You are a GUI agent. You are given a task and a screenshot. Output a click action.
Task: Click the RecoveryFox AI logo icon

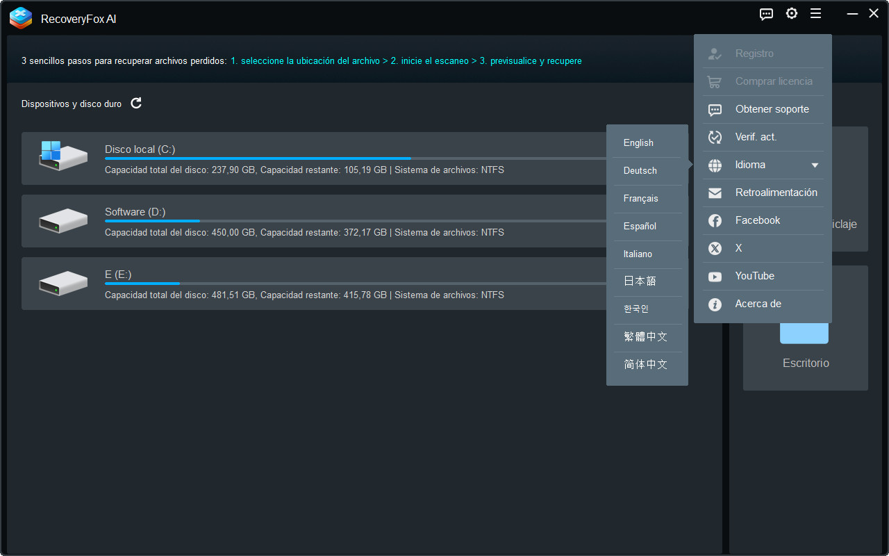tap(21, 18)
